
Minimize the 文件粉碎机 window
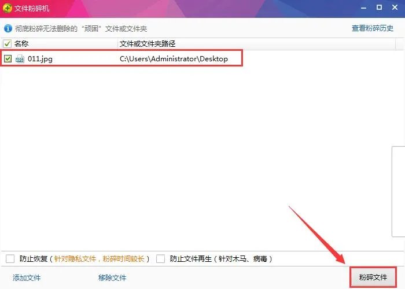click(x=364, y=8)
